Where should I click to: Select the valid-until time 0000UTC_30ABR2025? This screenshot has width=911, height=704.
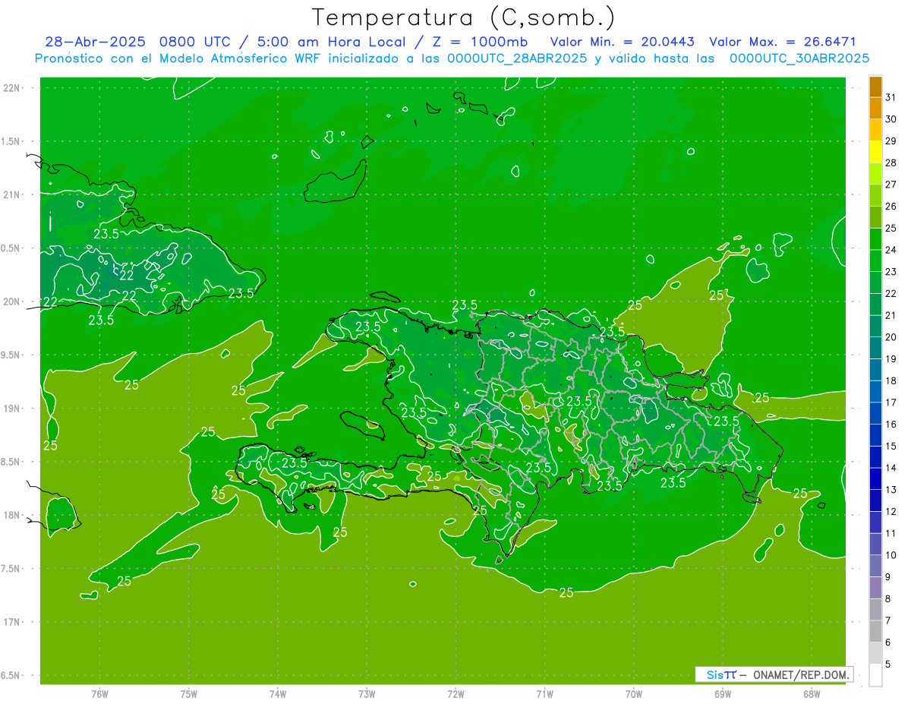pos(799,58)
